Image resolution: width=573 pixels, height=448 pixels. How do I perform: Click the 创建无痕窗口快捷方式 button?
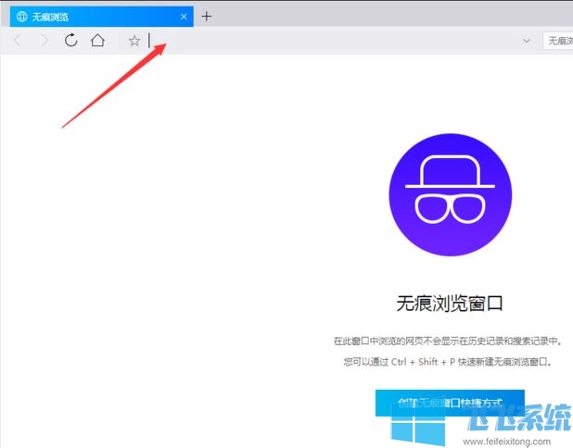450,403
